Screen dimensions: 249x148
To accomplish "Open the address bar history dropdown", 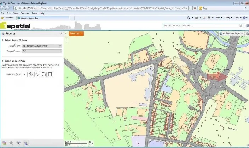I will pos(187,8).
